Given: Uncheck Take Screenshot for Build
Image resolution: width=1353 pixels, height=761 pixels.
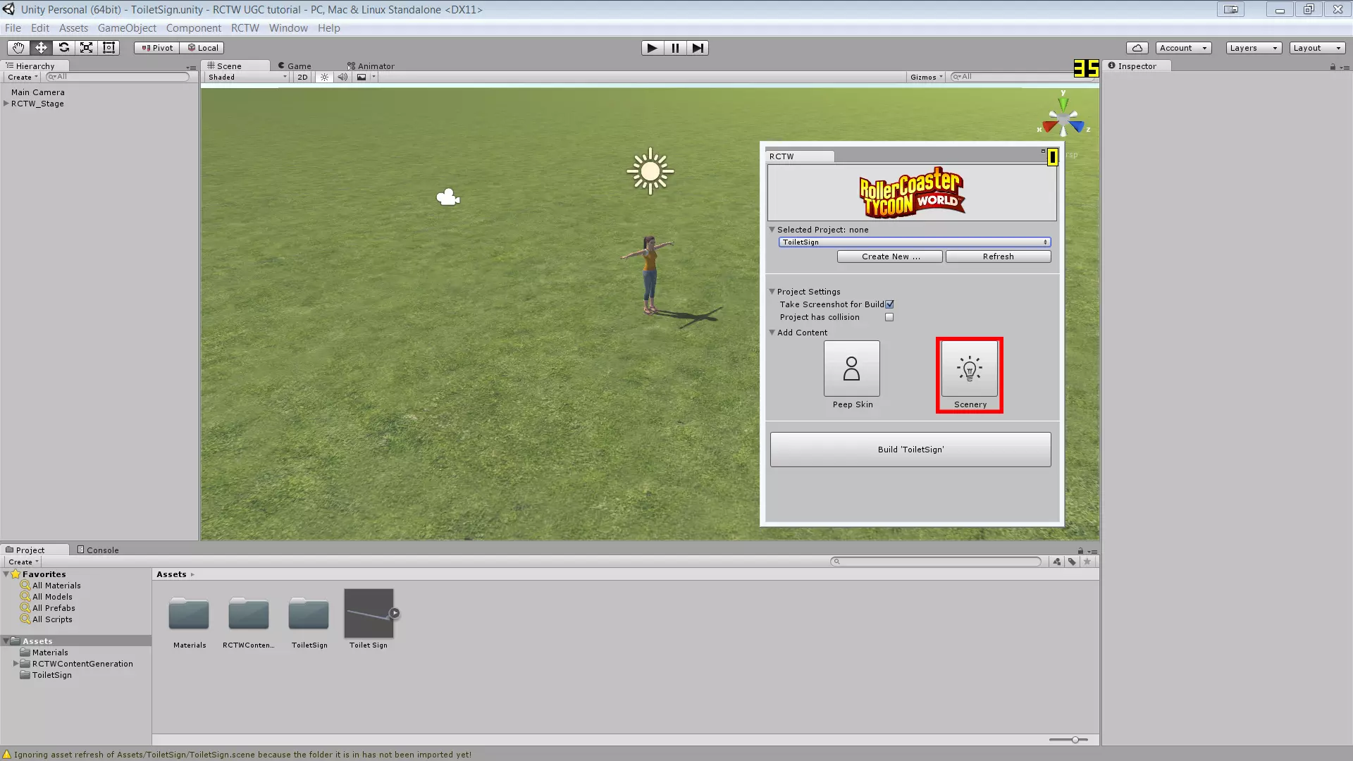Looking at the screenshot, I should click(889, 304).
